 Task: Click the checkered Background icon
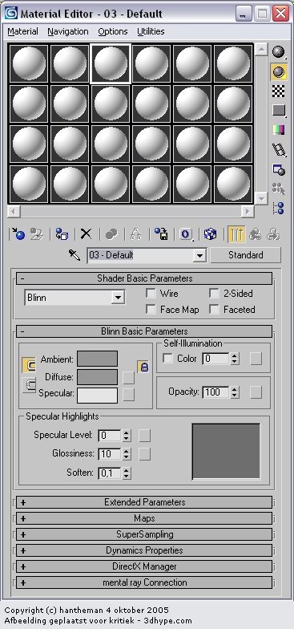279,91
